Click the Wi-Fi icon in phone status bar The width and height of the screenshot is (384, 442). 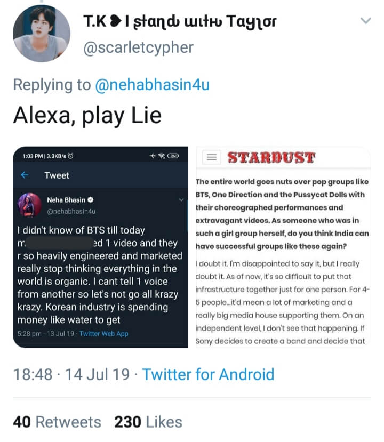[x=161, y=156]
